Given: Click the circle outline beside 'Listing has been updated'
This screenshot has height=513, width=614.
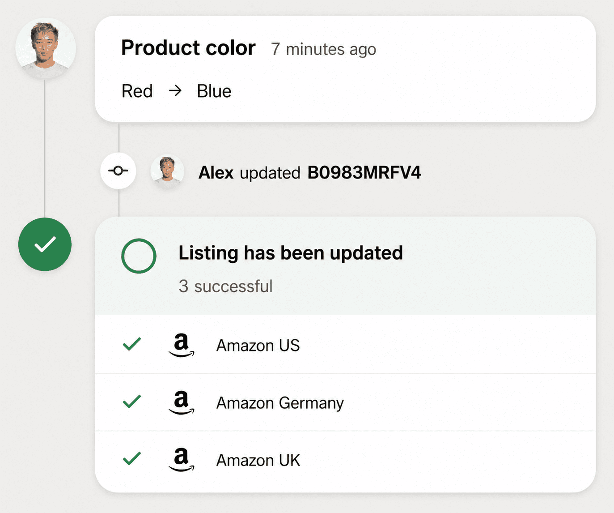Looking at the screenshot, I should coord(139,256).
